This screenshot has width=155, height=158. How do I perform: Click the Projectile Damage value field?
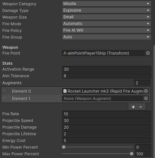point(107,127)
